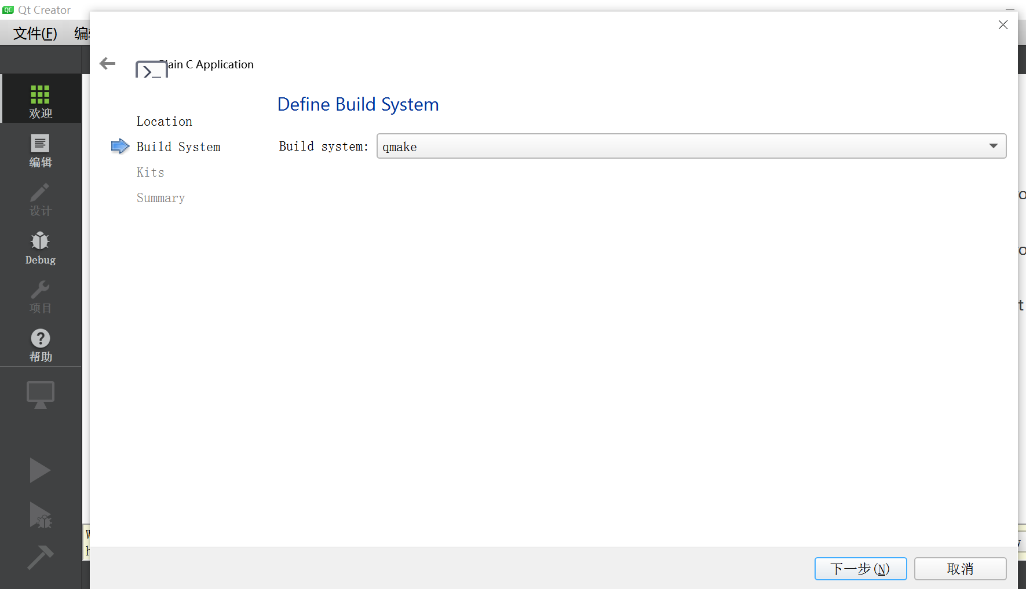The width and height of the screenshot is (1026, 589).
Task: Open the 文件(F) menu
Action: [34, 33]
